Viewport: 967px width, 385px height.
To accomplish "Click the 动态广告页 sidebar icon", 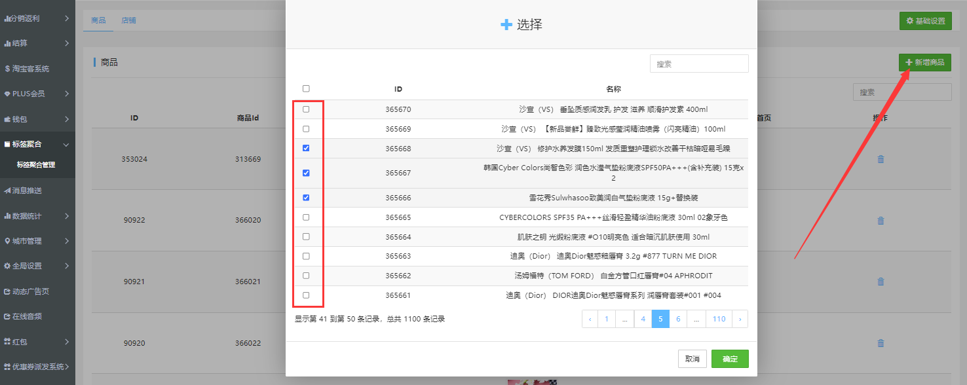I will tap(7, 291).
